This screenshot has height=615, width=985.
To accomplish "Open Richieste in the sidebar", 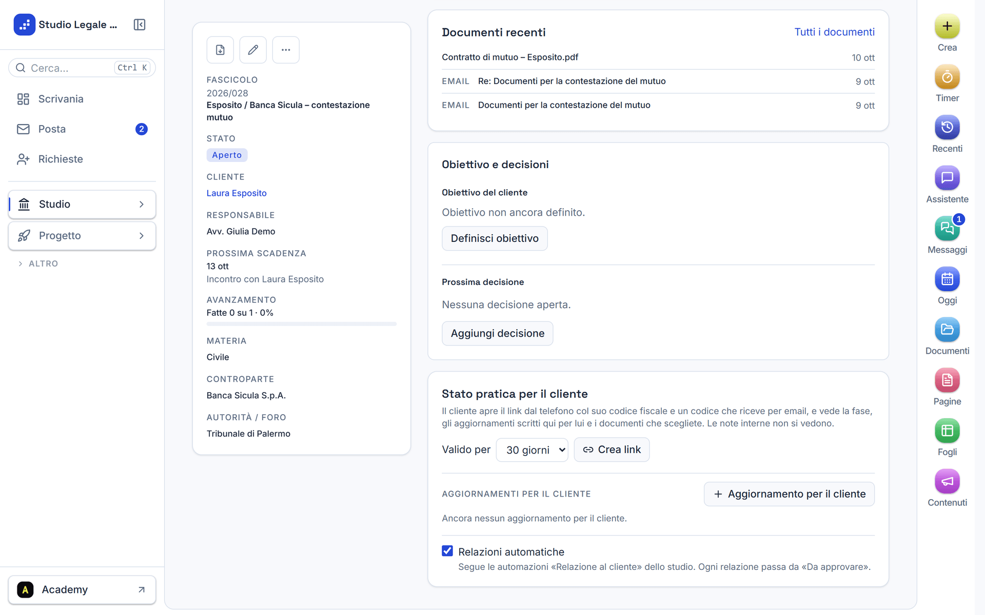I will click(x=82, y=159).
